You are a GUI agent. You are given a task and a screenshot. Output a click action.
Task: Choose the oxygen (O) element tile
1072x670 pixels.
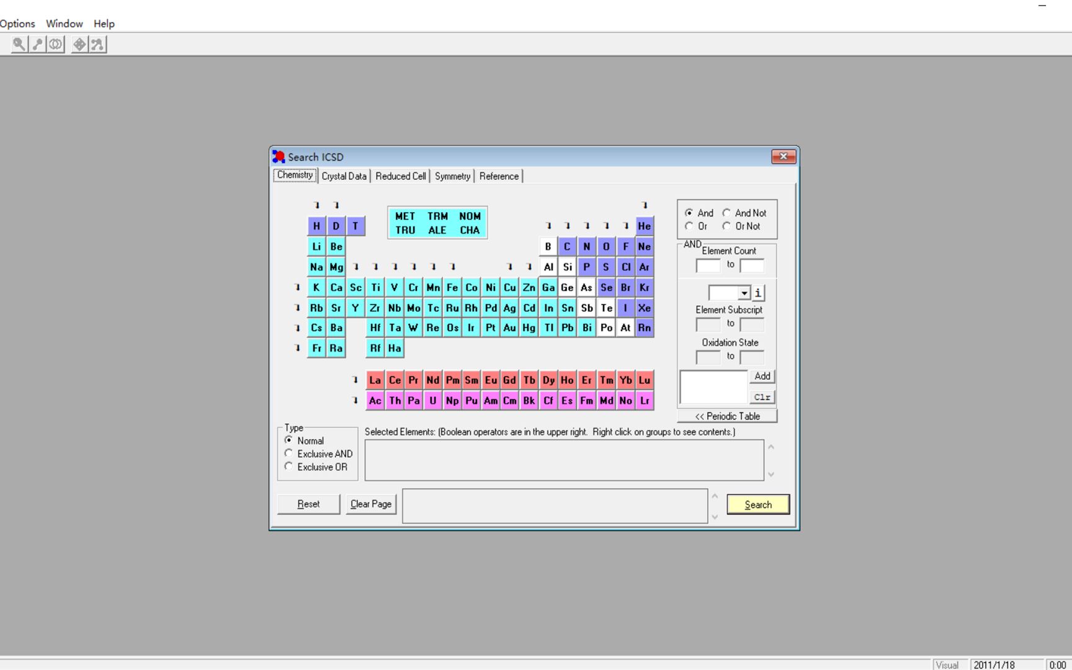coord(606,246)
